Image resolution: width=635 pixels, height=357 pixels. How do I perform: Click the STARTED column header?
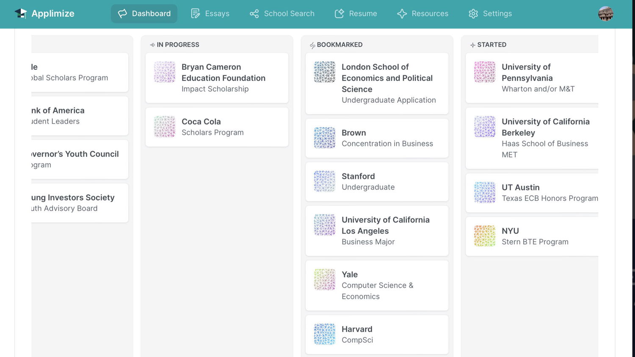(491, 45)
